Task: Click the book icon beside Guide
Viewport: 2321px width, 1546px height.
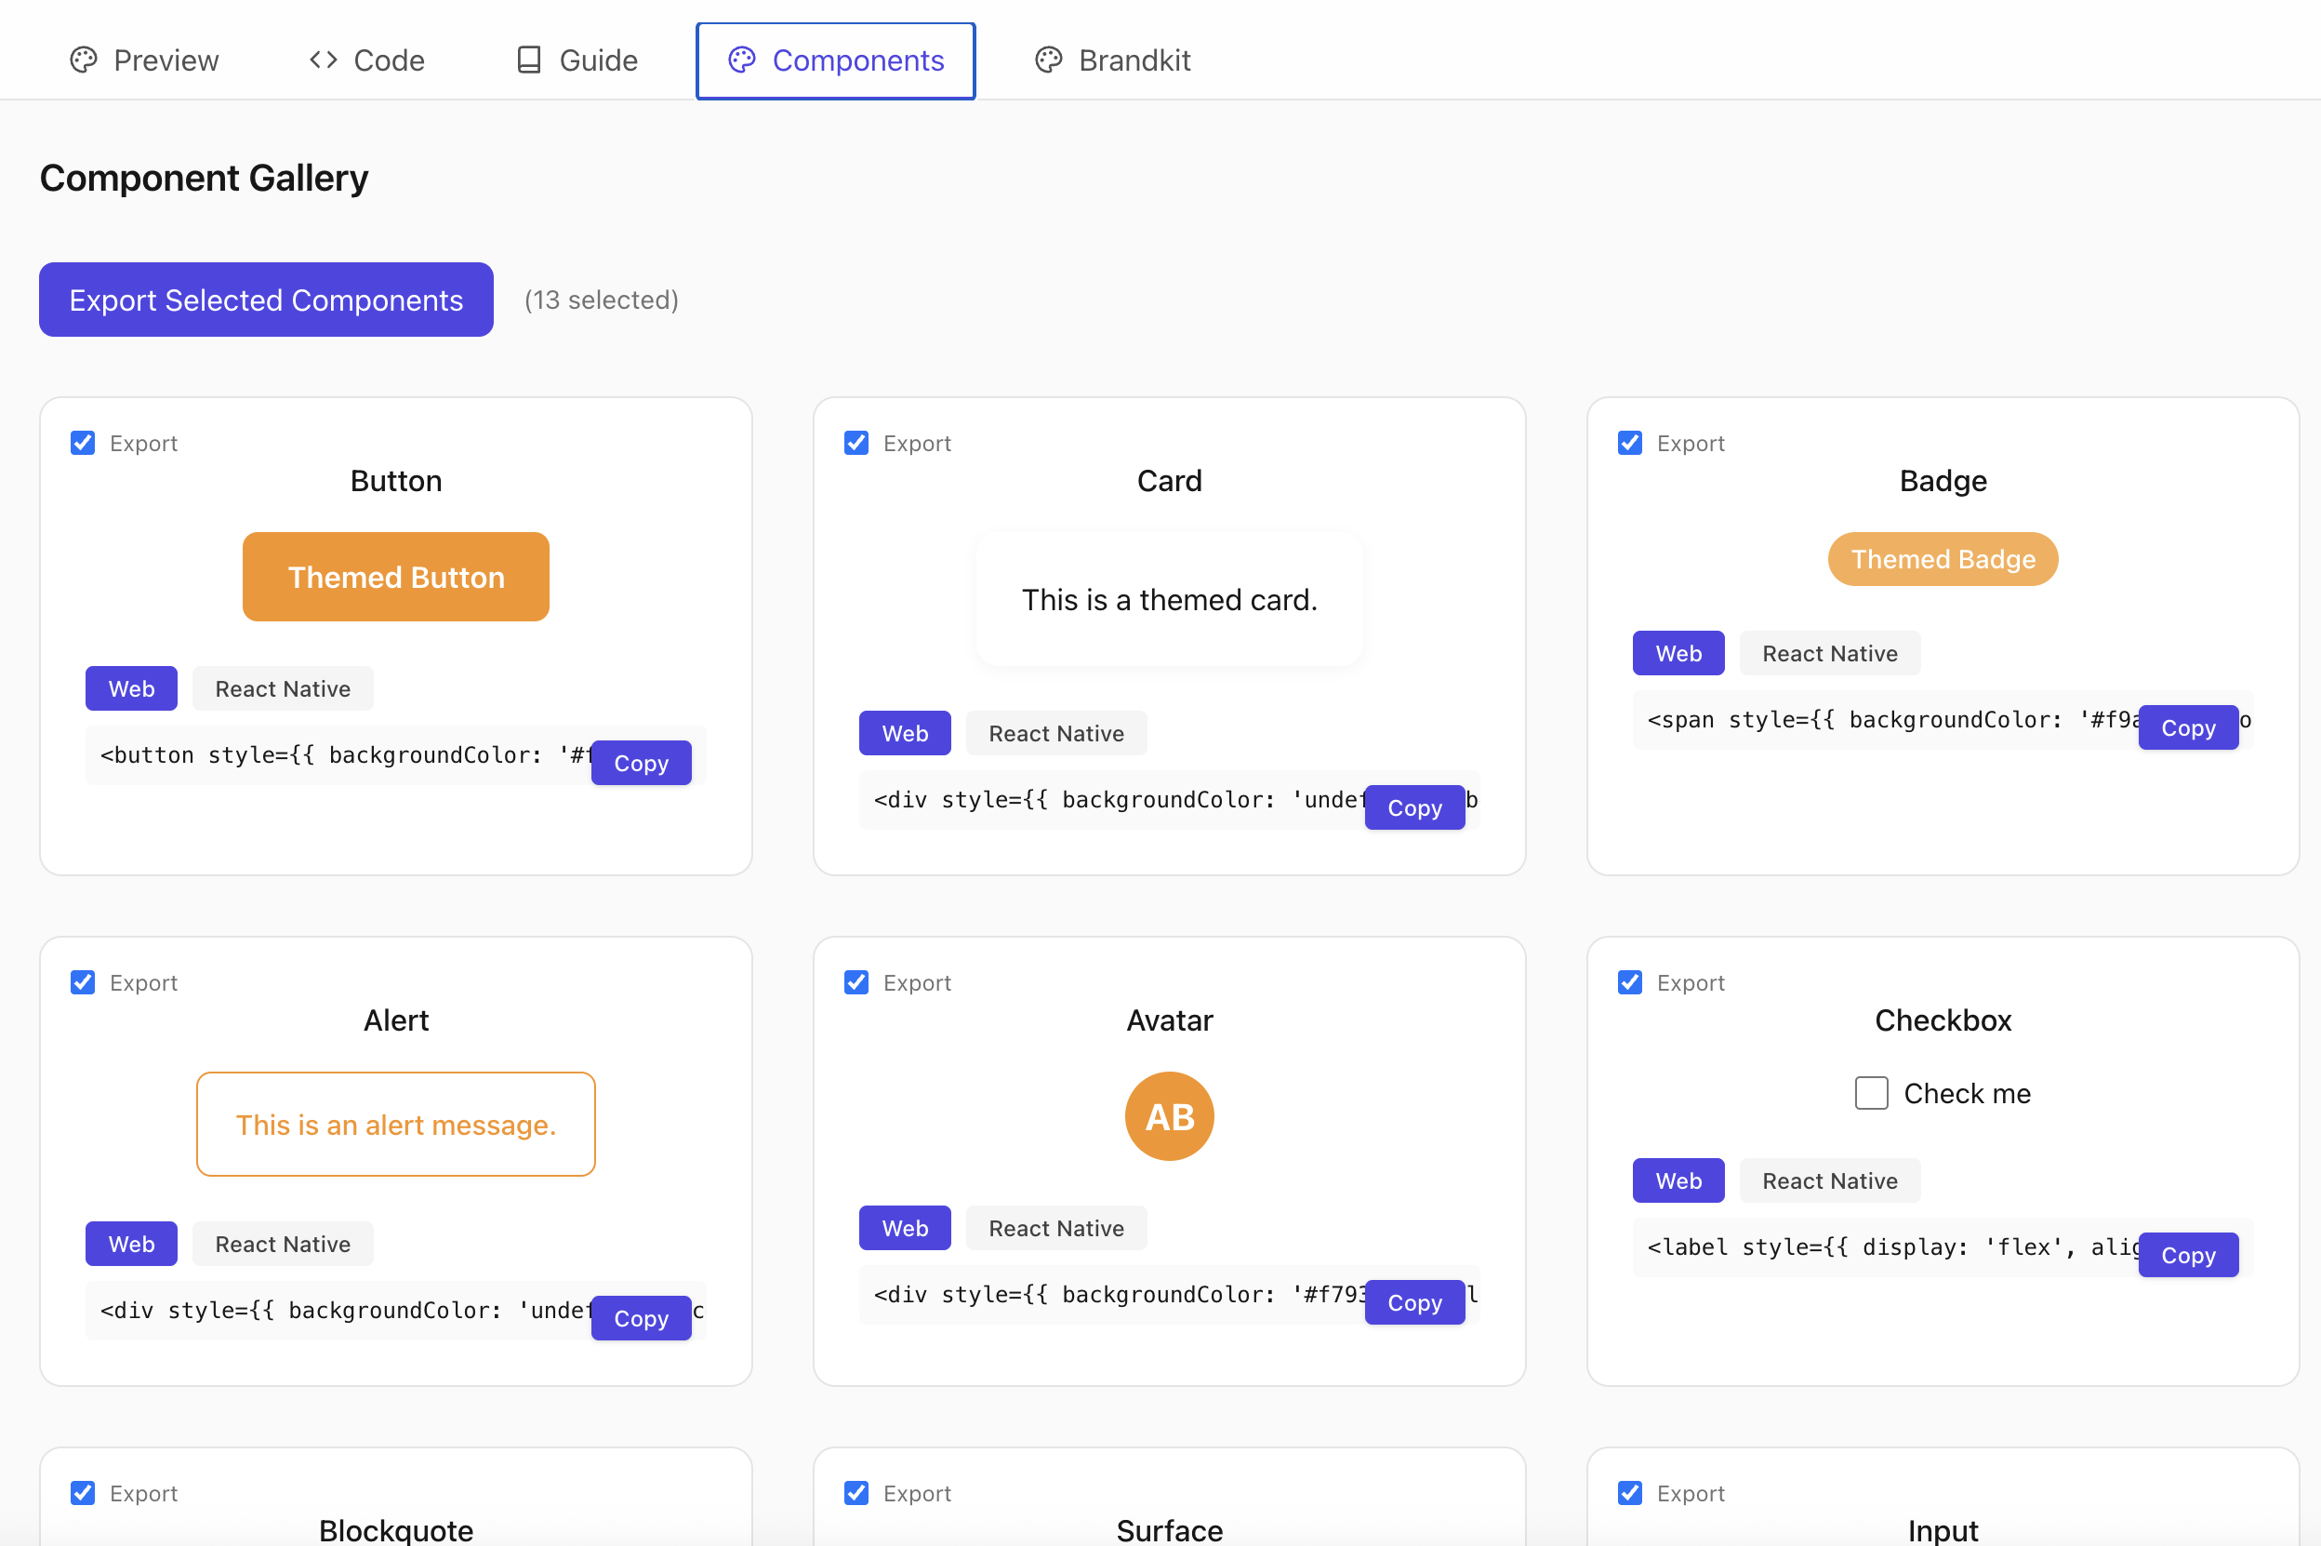Action: (529, 60)
